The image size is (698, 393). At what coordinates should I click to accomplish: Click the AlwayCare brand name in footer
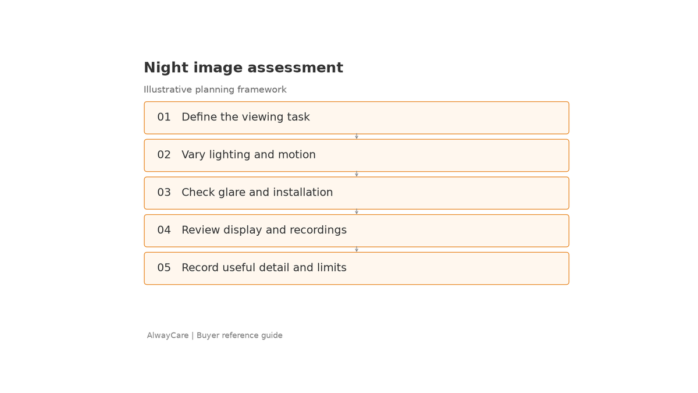coord(168,336)
